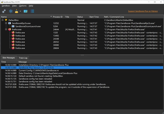This screenshot has height=114, width=164.
Task: Click the Sandboxie-Plus title bar app icon
Action: (2, 2)
